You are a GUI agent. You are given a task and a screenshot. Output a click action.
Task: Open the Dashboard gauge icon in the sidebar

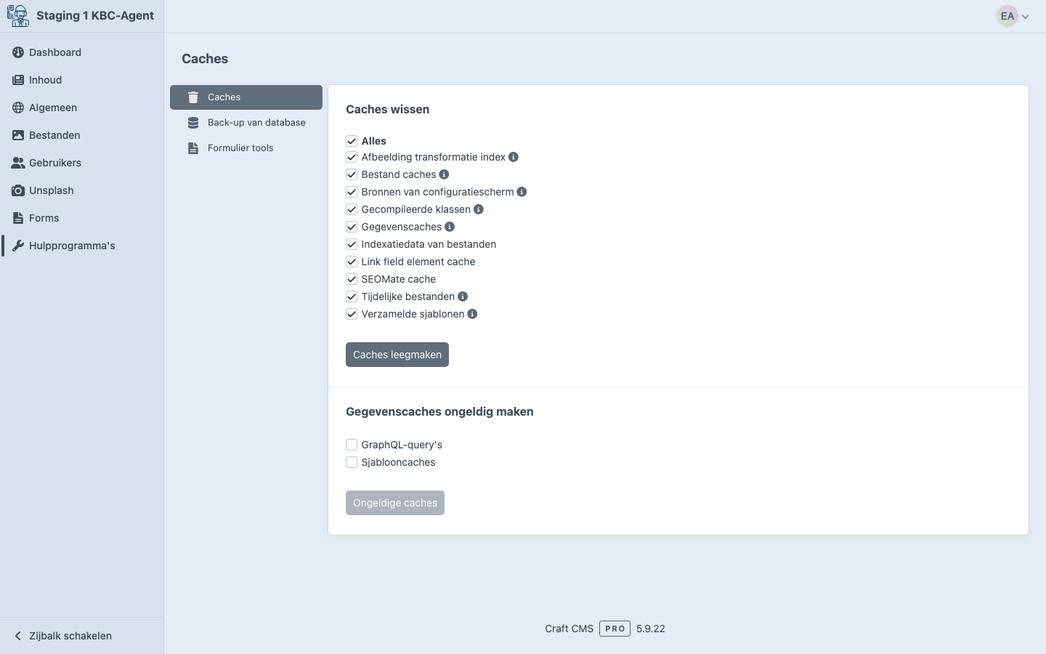pos(18,52)
